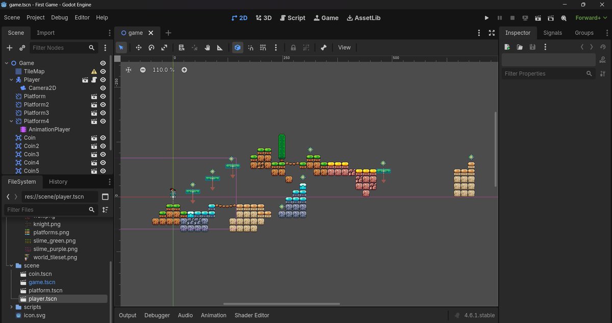
Task: Collapse Platform4 node children
Action: pos(11,121)
